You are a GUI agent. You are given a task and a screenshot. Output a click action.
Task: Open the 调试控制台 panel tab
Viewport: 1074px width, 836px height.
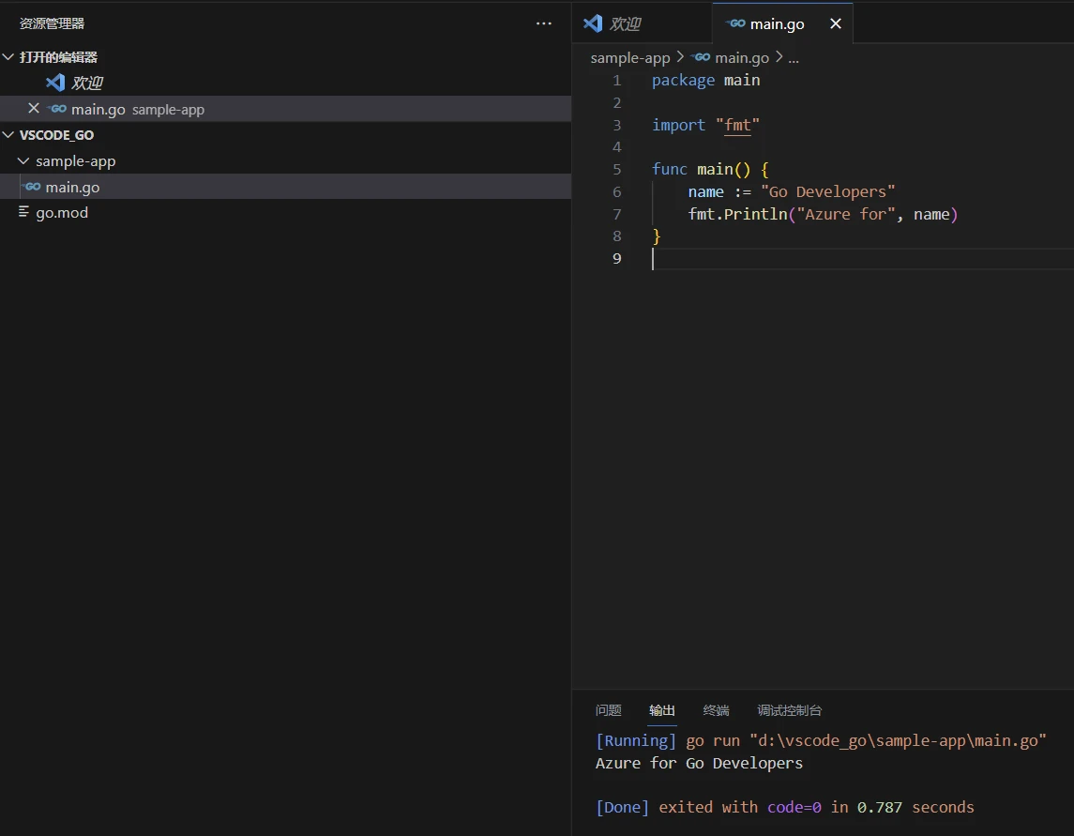coord(789,710)
